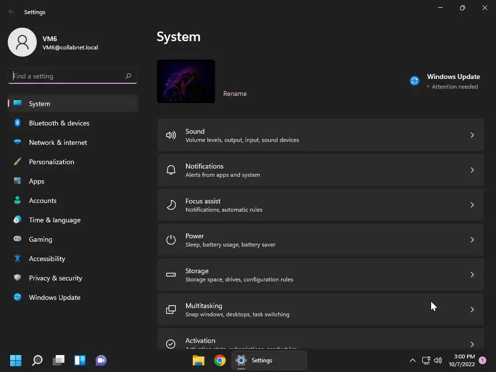Switch to Apps settings category
The width and height of the screenshot is (496, 372).
73,181
